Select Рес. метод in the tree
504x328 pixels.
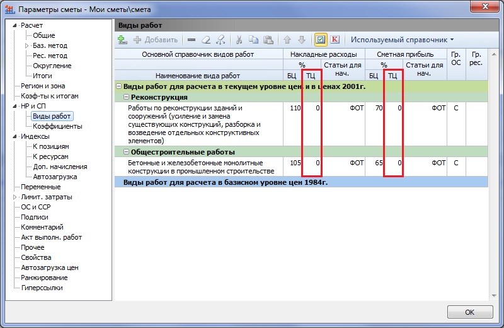[x=50, y=56]
